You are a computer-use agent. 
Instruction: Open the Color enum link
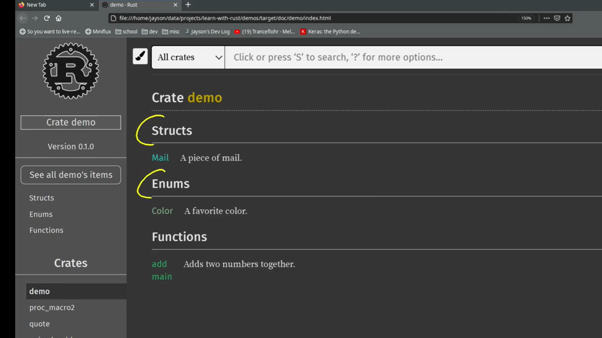(162, 211)
